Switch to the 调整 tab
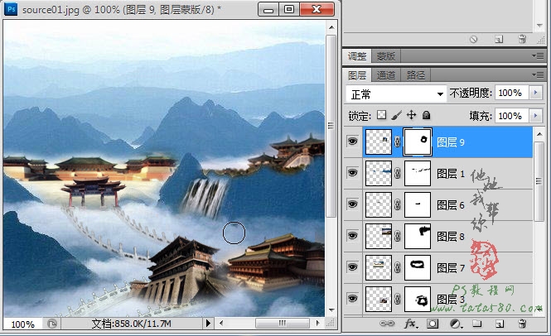Viewport: 551px width, 336px height. (357, 56)
